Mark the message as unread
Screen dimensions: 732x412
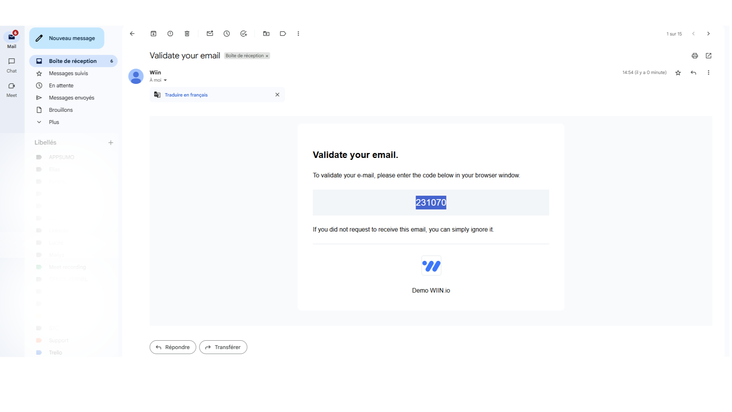pyautogui.click(x=210, y=34)
